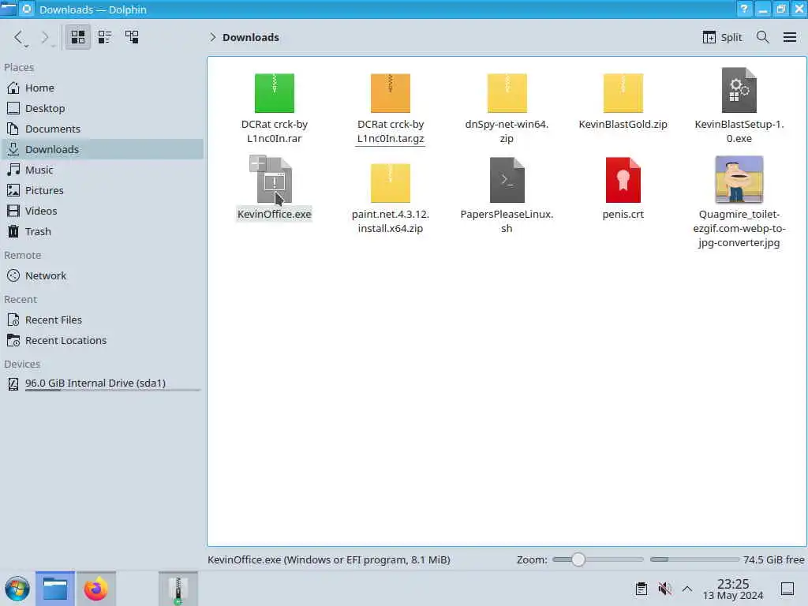This screenshot has height=606, width=808.
Task: Click the muted volume tray icon
Action: pos(664,589)
